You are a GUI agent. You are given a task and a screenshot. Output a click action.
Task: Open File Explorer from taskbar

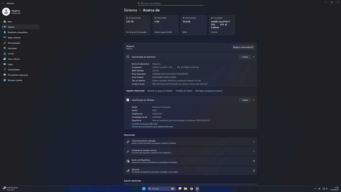(186, 189)
